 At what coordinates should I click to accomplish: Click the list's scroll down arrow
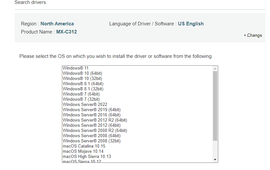pyautogui.click(x=215, y=160)
